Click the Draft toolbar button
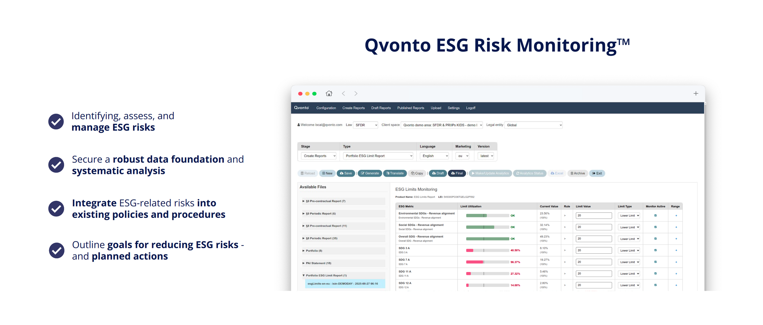This screenshot has width=763, height=325. click(x=438, y=173)
